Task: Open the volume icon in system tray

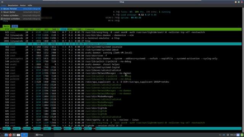Action: (x=220, y=135)
